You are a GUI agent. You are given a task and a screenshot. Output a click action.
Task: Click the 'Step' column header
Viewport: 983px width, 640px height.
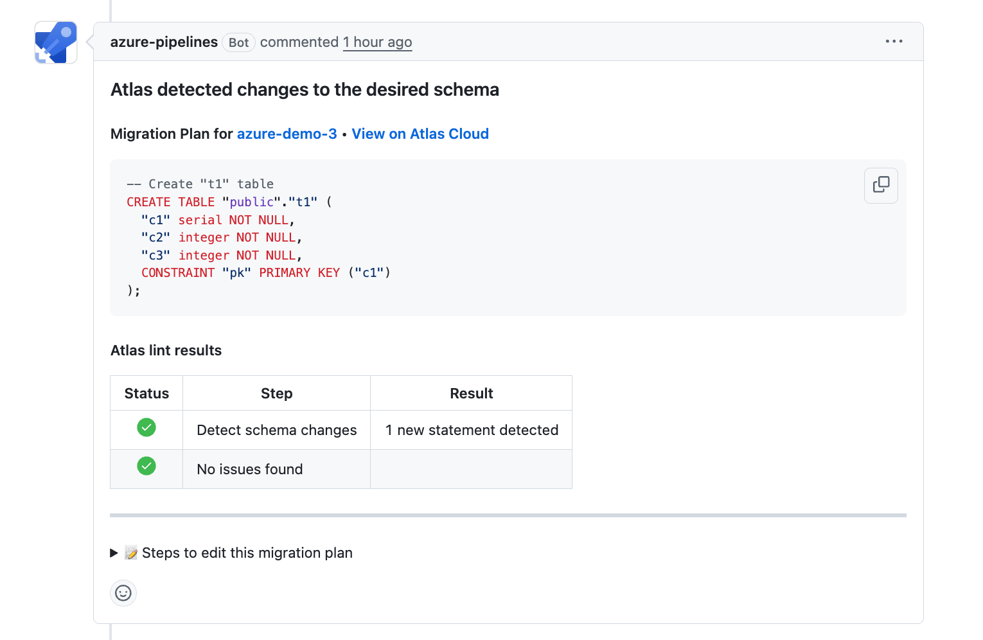277,393
